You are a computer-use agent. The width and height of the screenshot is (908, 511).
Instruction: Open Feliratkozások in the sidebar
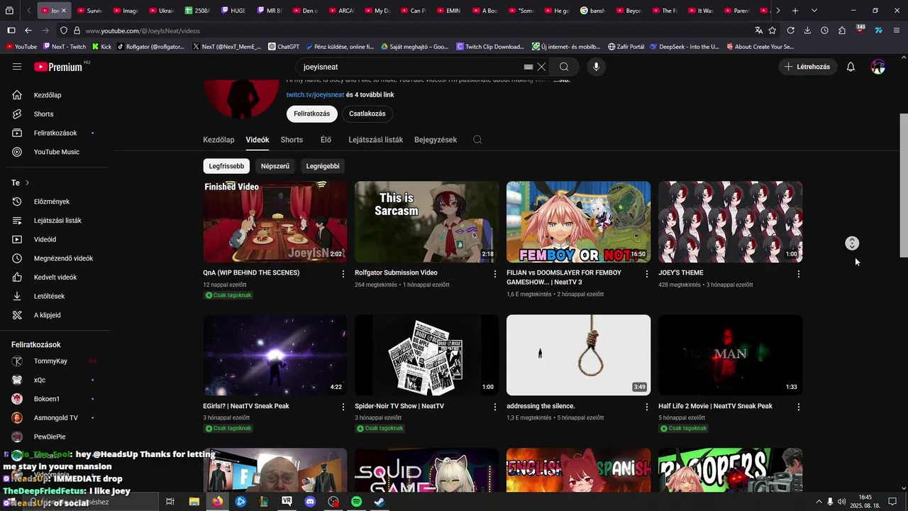tap(55, 133)
